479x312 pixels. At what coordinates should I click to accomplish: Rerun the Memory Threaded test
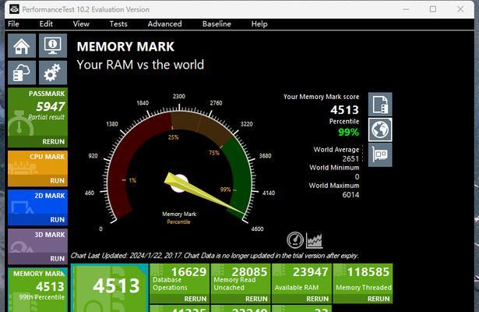pyautogui.click(x=379, y=299)
